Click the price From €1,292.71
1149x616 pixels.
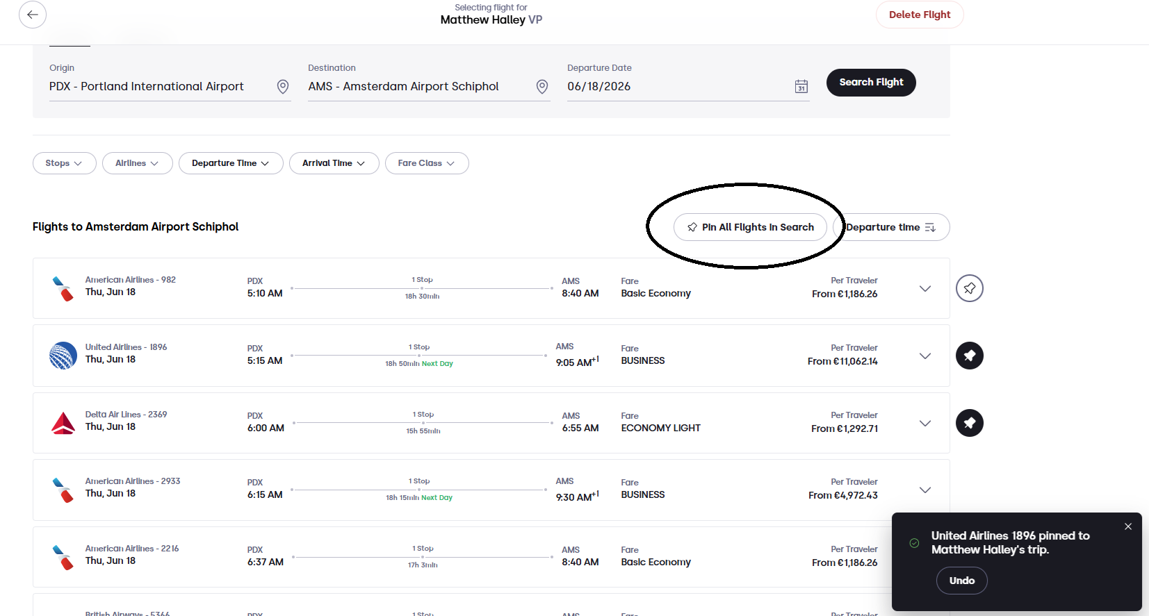845,428
